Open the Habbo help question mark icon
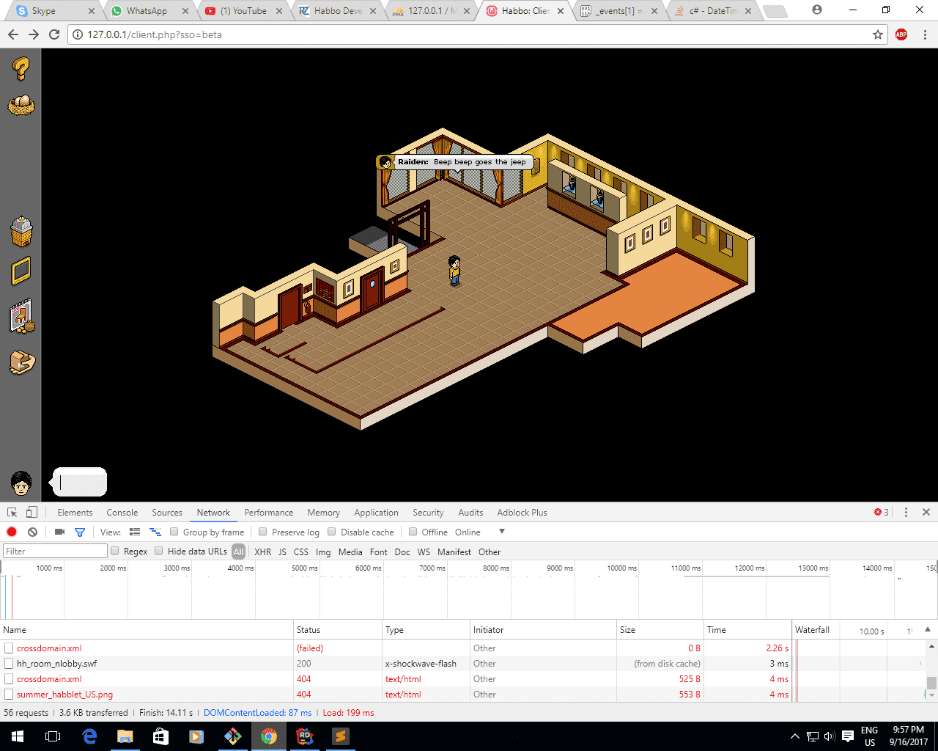The width and height of the screenshot is (938, 751). pos(21,68)
